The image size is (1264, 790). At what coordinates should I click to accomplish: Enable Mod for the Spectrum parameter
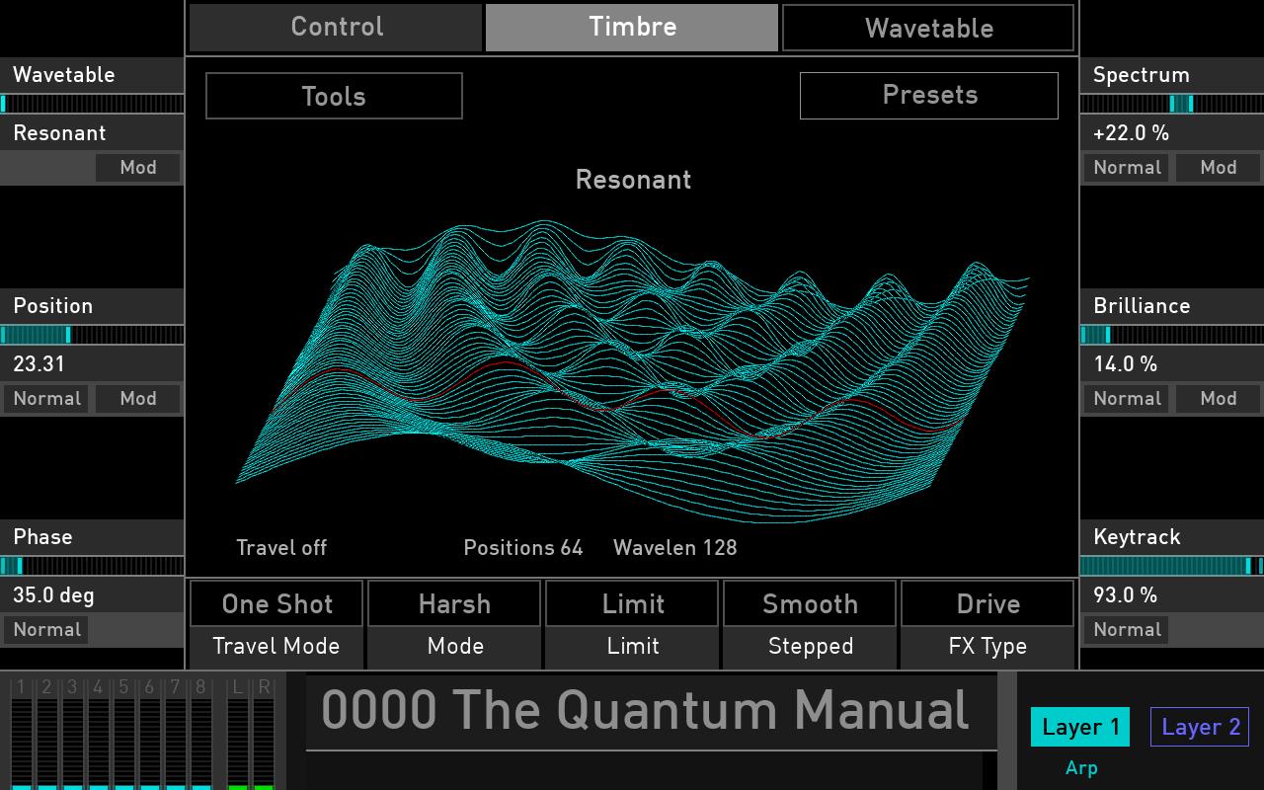pos(1218,167)
